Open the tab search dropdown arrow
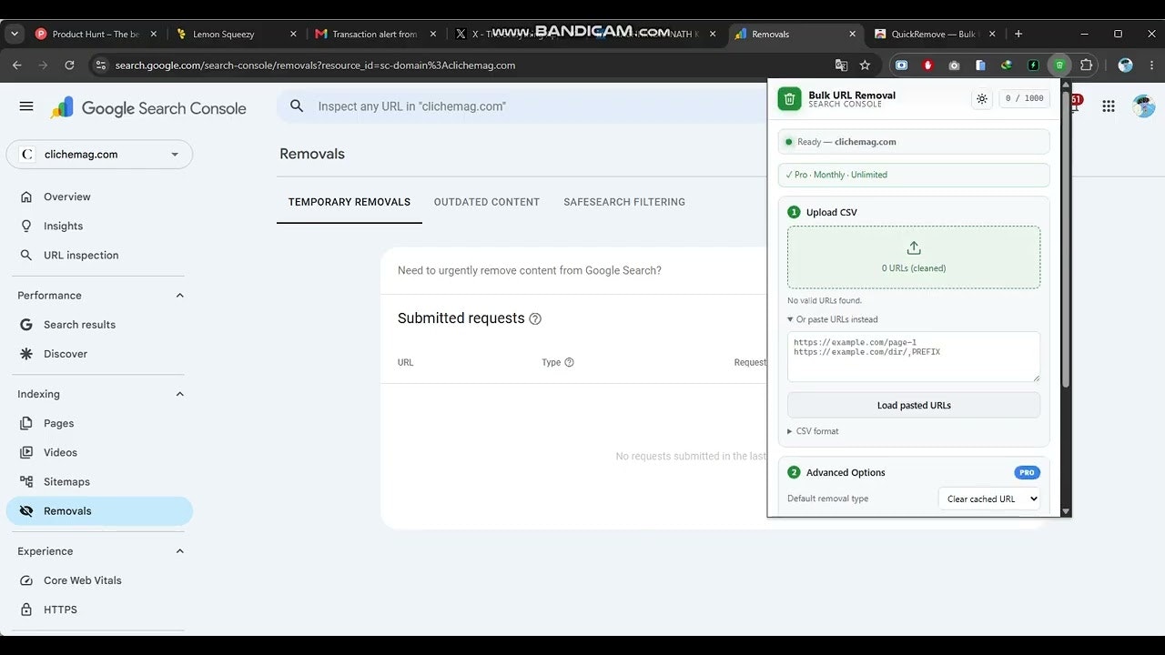 14,34
